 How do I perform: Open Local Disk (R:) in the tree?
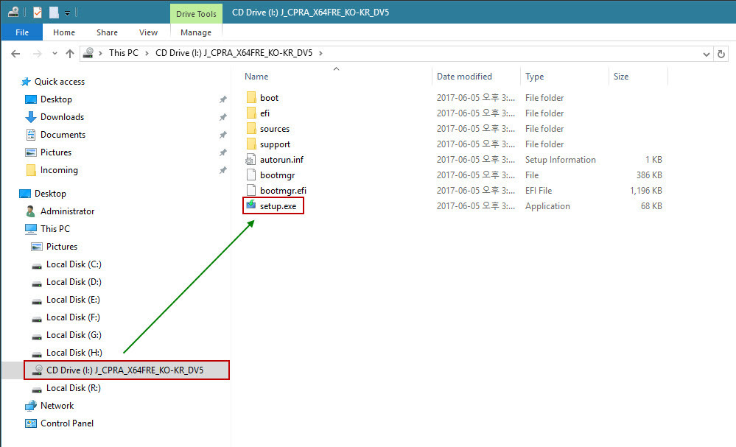[73, 388]
